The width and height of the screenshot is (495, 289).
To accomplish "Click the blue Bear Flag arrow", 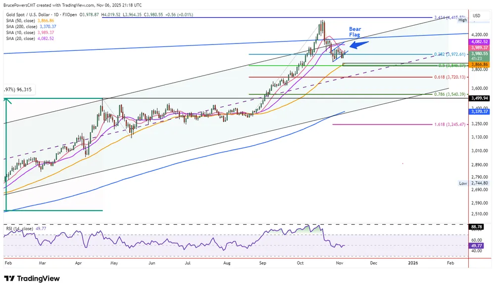I will tap(360, 44).
